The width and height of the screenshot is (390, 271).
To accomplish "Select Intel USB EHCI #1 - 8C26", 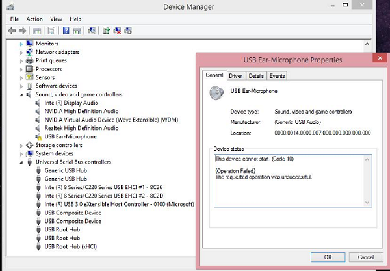I will tap(103, 187).
